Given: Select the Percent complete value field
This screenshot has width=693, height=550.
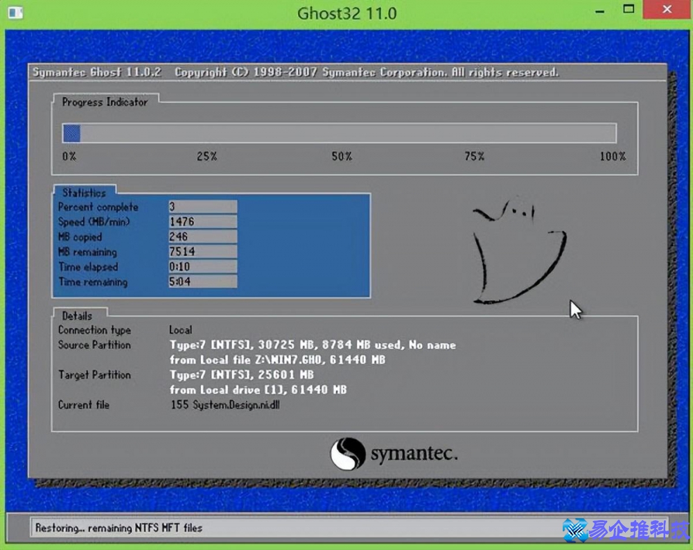Looking at the screenshot, I should click(x=202, y=207).
